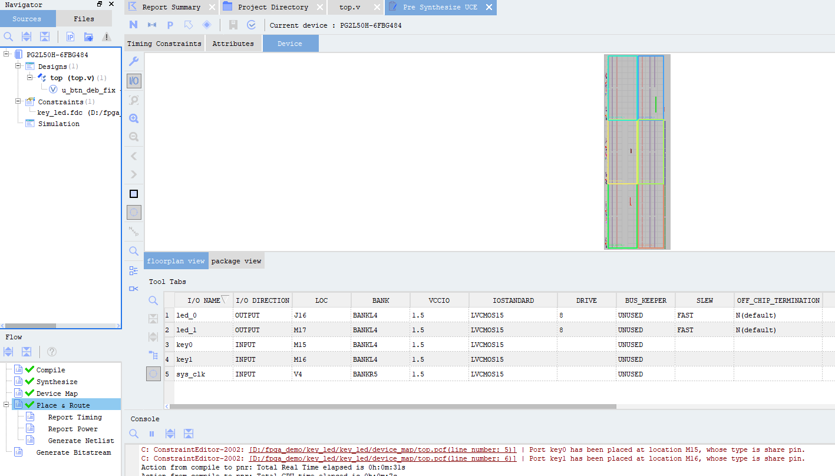Pause console output
Image resolution: width=835 pixels, height=476 pixels.
pos(151,434)
